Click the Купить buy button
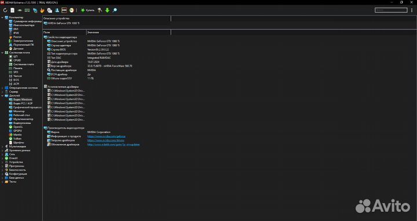Image resolution: width=417 pixels, height=221 pixels. click(x=87, y=10)
